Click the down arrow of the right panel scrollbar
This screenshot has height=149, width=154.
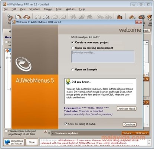pyautogui.click(x=147, y=74)
